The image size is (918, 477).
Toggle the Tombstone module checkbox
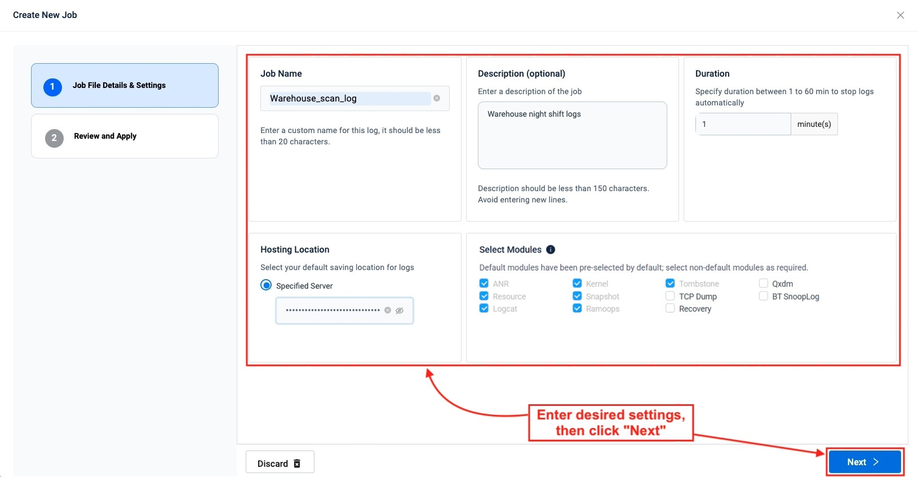pyautogui.click(x=670, y=283)
